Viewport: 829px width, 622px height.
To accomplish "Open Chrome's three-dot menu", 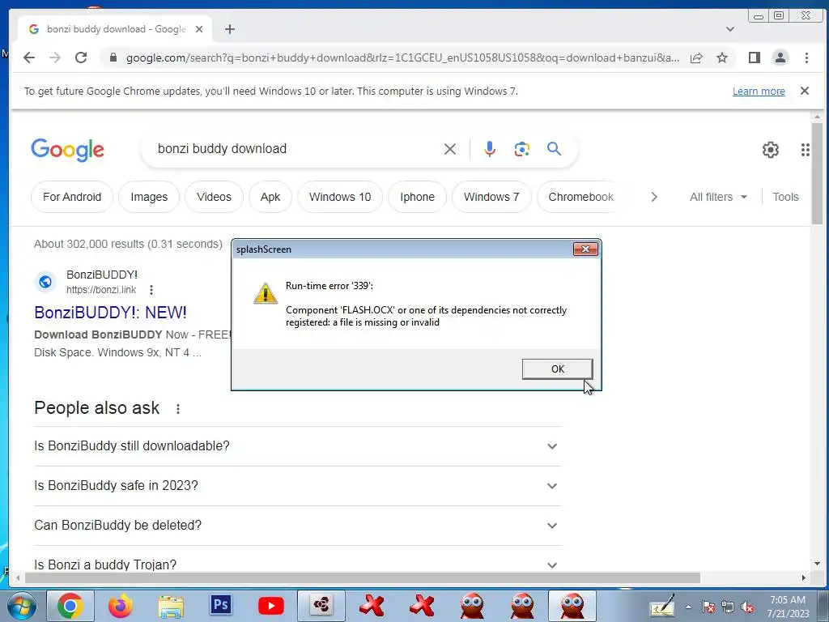I will (806, 58).
